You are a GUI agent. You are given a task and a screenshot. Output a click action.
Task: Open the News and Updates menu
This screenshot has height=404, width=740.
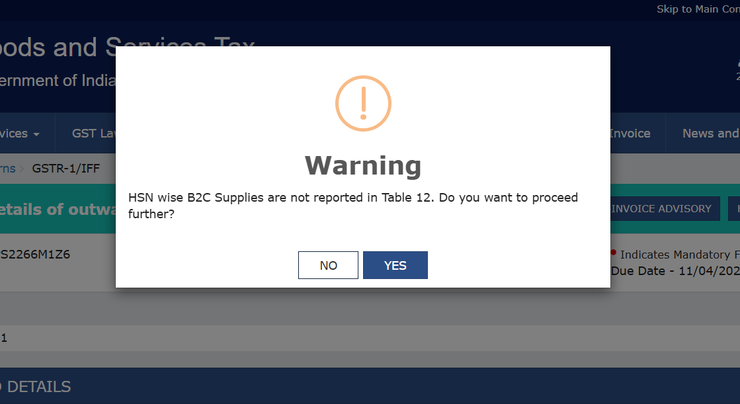(x=710, y=134)
